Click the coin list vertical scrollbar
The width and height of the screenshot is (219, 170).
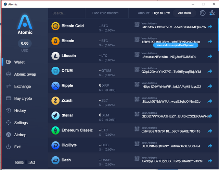[218, 35]
